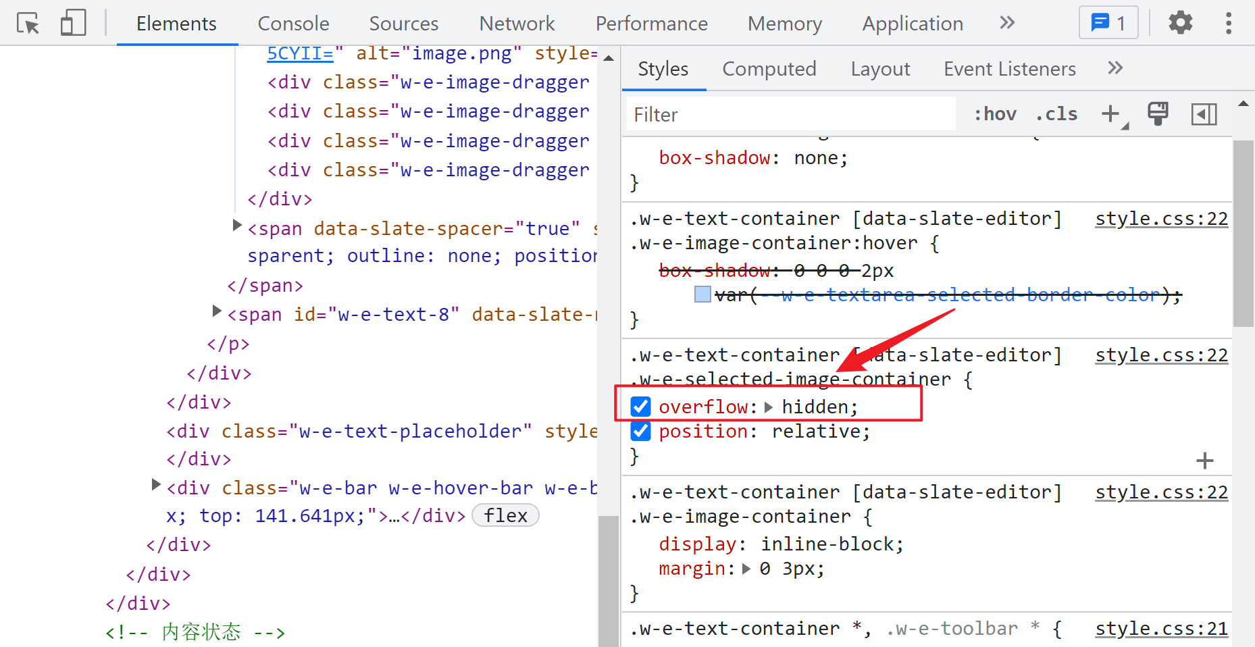The image size is (1255, 647).
Task: Open the box-shadow color swatch
Action: click(x=702, y=294)
